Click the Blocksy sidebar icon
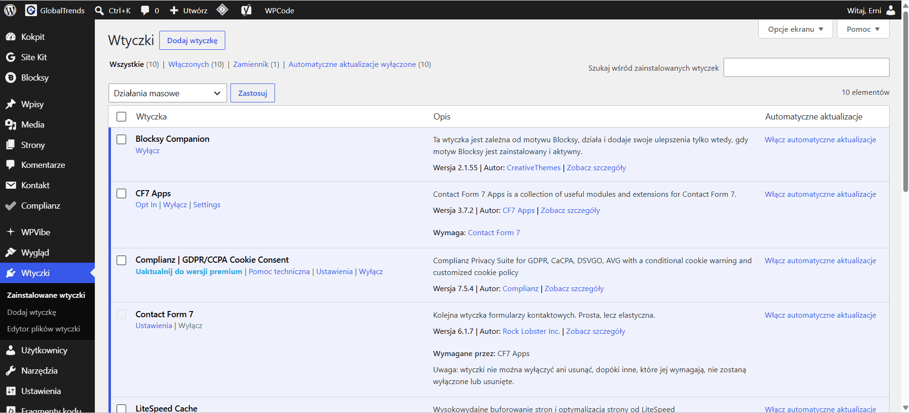 tap(10, 77)
